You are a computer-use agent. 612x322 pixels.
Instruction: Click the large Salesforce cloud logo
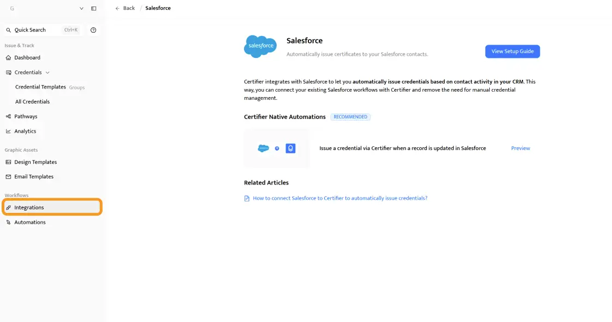click(x=260, y=46)
